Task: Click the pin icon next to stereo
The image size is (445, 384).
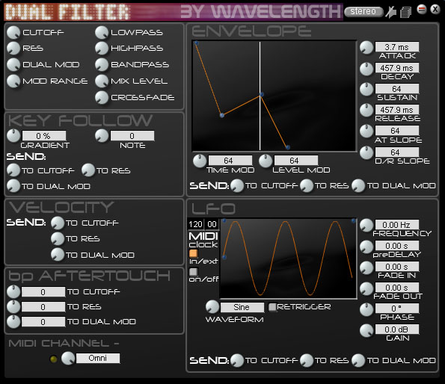Action: (391, 12)
